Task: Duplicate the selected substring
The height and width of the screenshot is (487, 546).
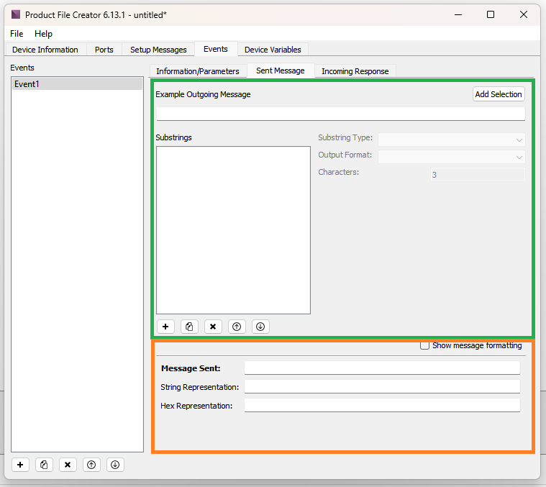Action: point(189,327)
